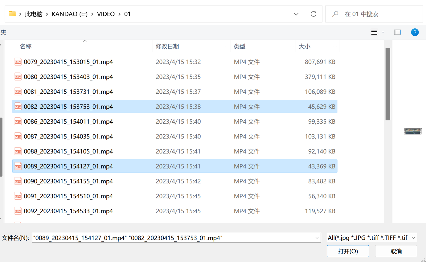
Task: Open the file name combo box dropdown arrow
Action: coord(317,237)
